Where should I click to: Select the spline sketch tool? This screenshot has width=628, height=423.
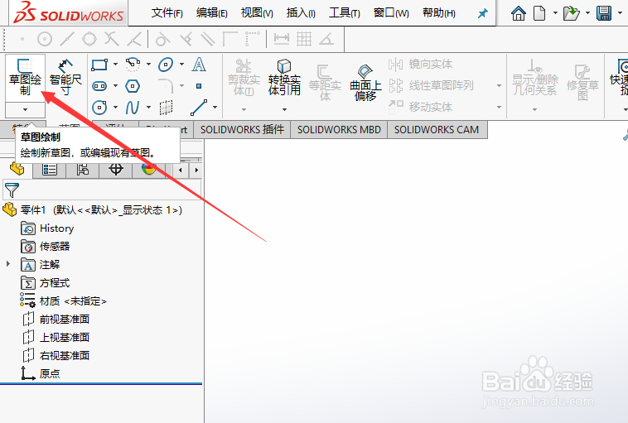[x=133, y=108]
